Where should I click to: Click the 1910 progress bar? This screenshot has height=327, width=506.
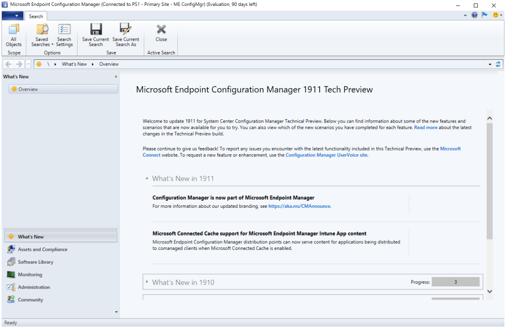tap(455, 282)
